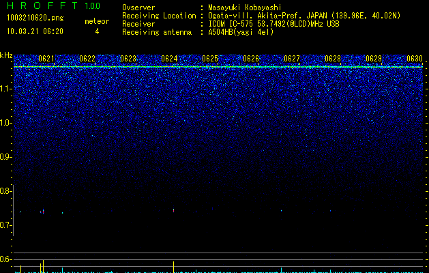Screen dimensions: 429x273
Task: Click the 0624 time marker
Action: tap(169, 58)
